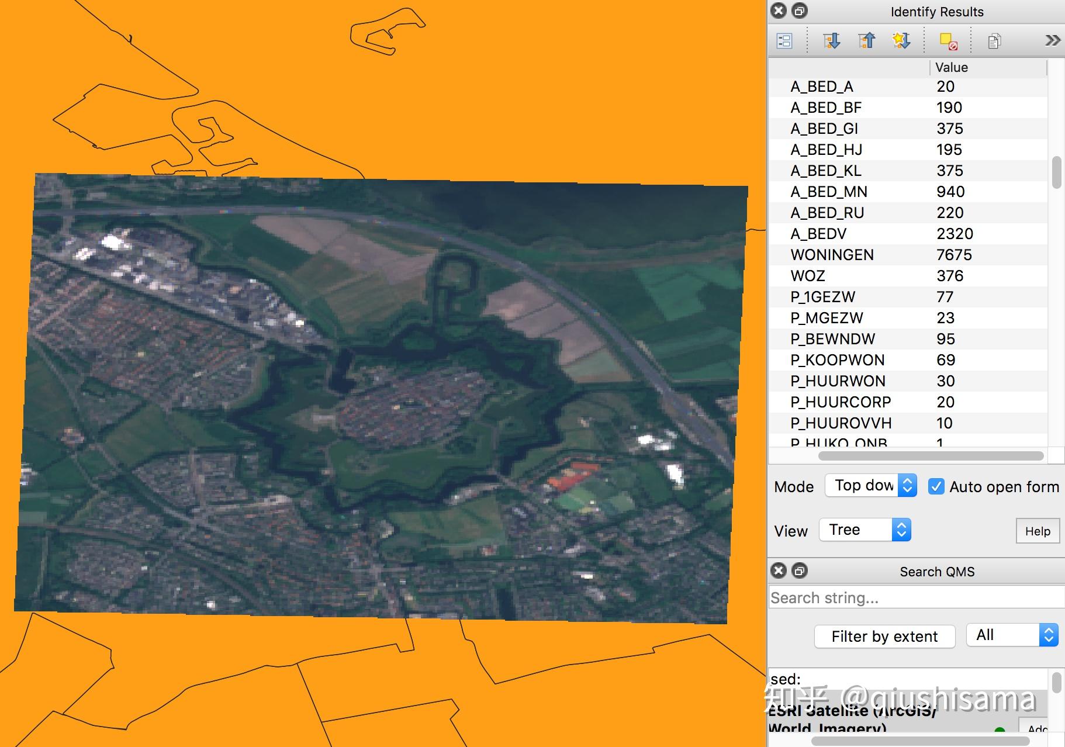1065x747 pixels.
Task: Close the Search QMS panel
Action: coord(779,570)
